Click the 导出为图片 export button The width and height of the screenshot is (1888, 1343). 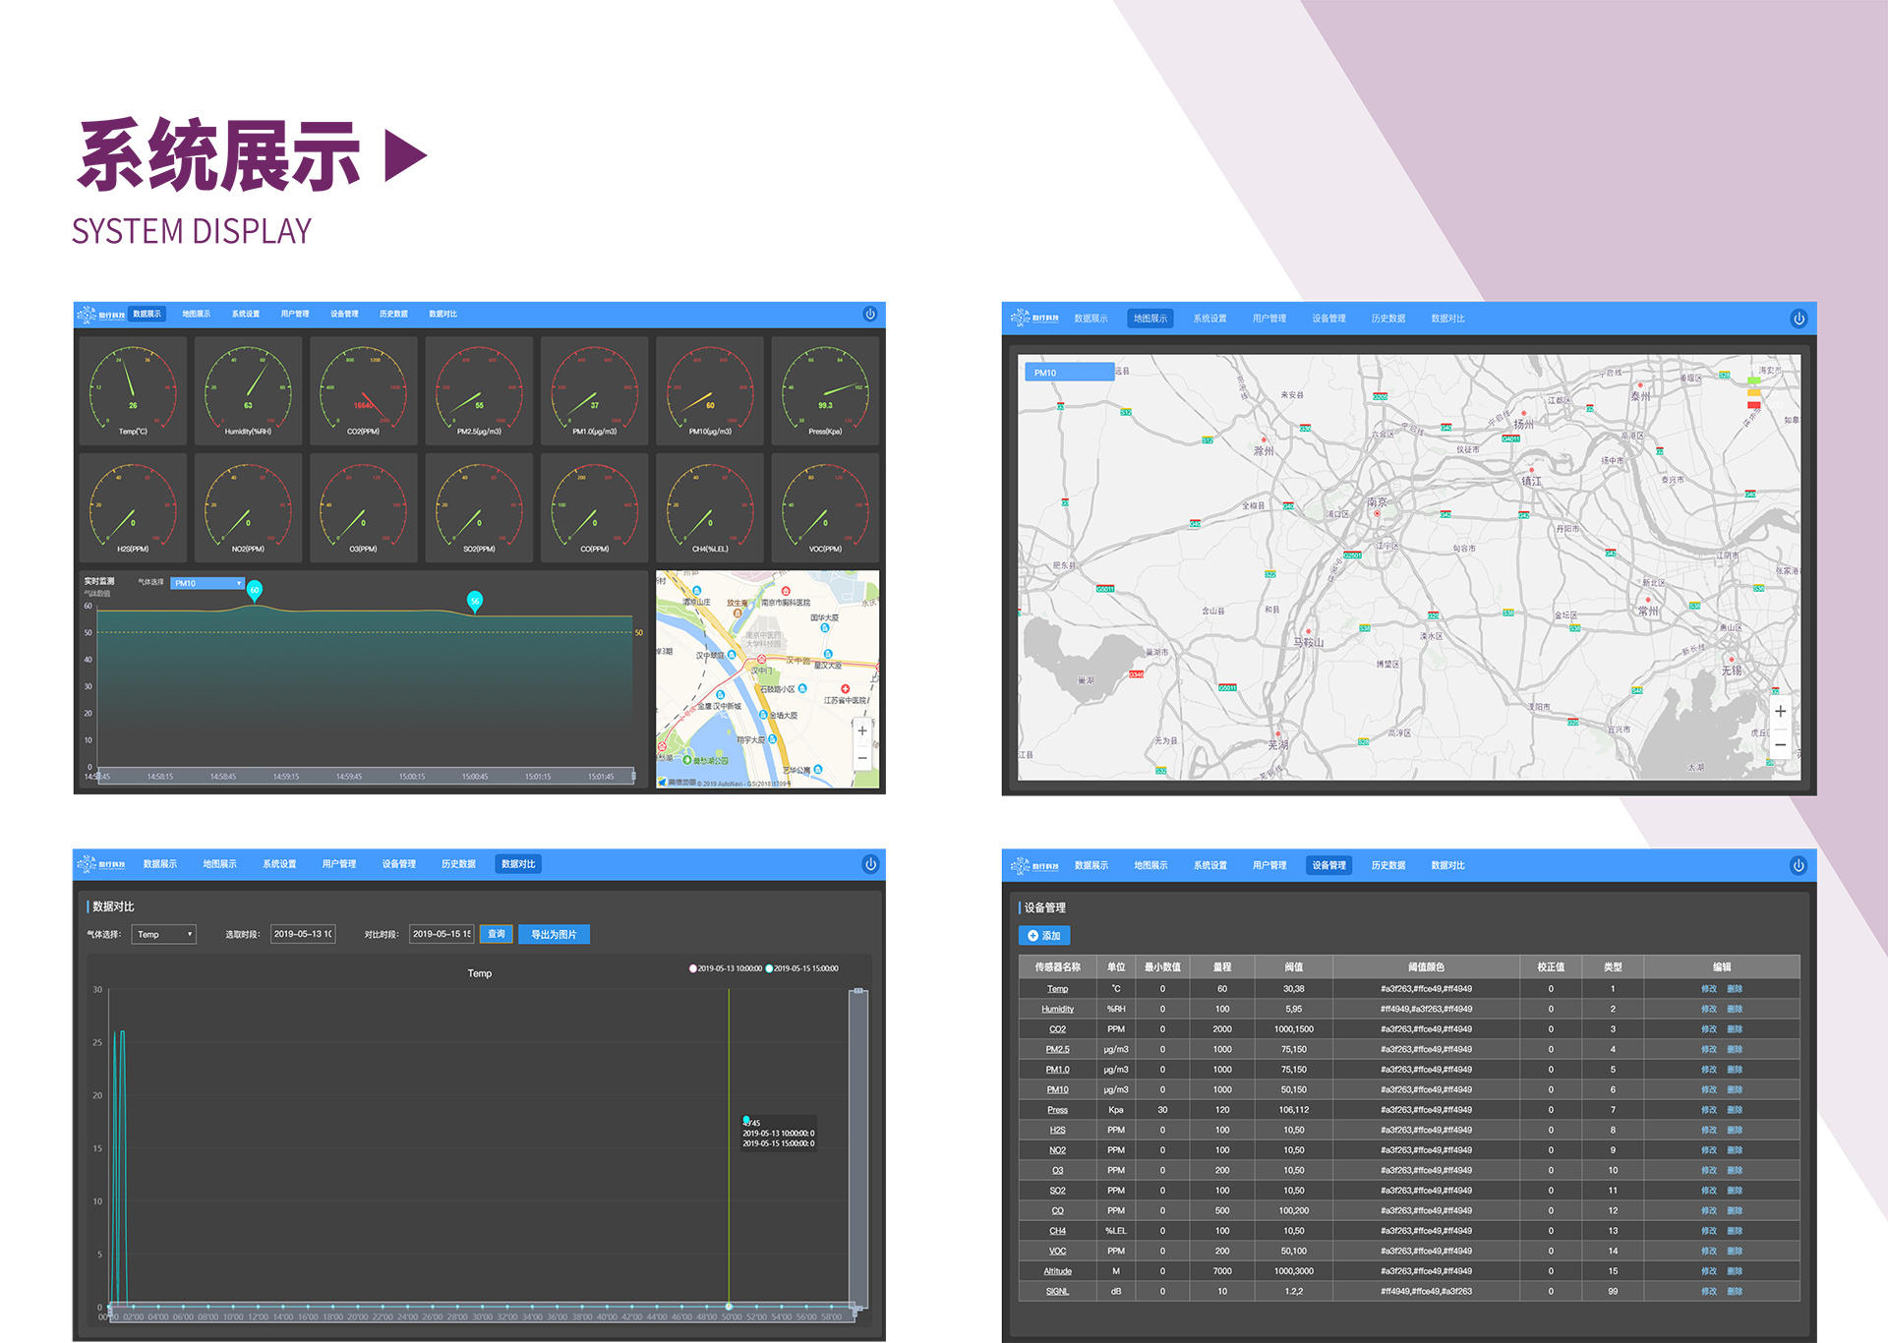point(554,934)
